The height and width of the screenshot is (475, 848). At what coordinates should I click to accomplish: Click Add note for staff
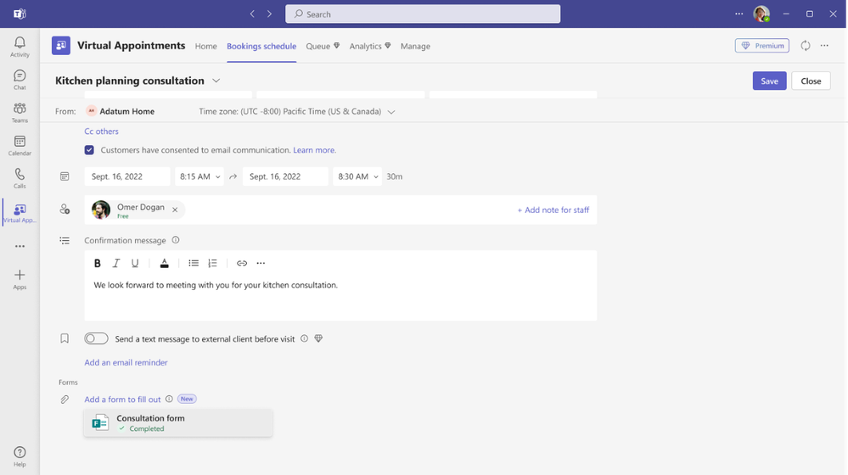pos(553,210)
